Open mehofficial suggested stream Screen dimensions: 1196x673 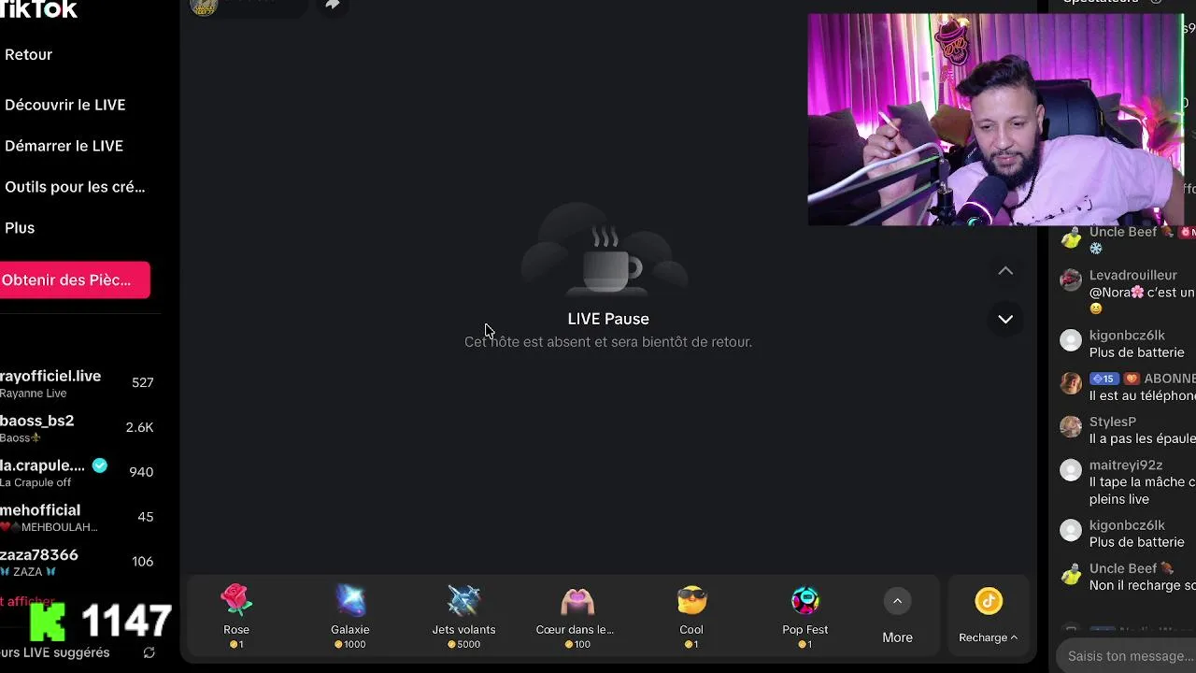[79, 518]
